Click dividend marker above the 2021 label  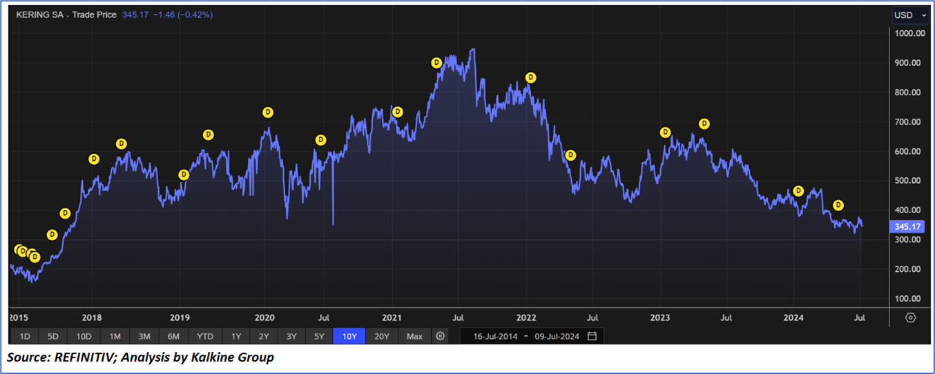[x=397, y=112]
